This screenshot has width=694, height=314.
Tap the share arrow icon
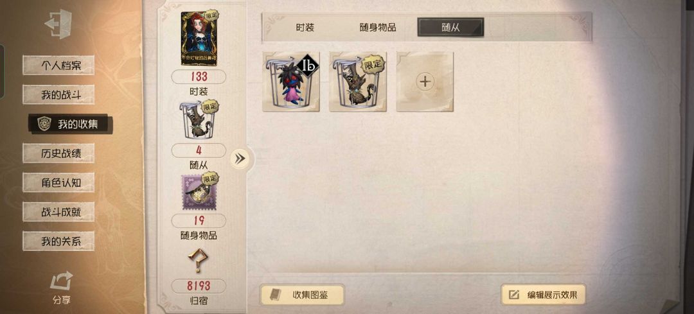point(60,281)
